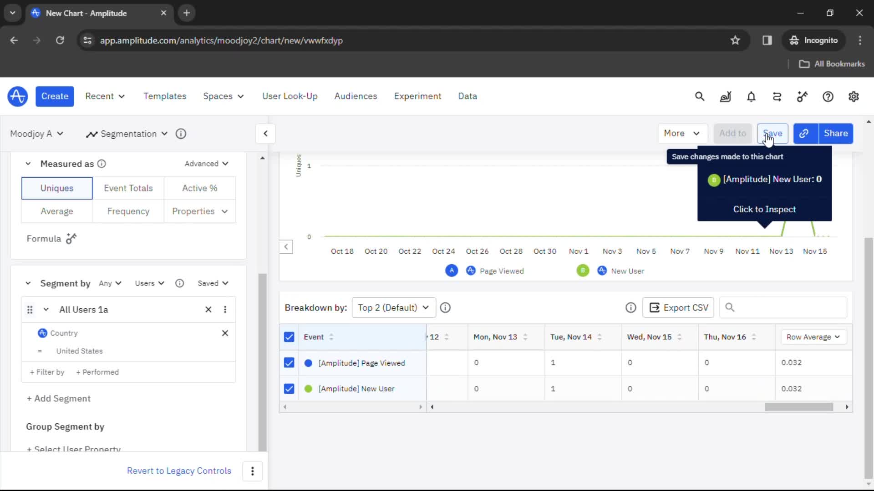Click the chart rocket icon beside search
The height and width of the screenshot is (491, 874).
[x=725, y=96]
